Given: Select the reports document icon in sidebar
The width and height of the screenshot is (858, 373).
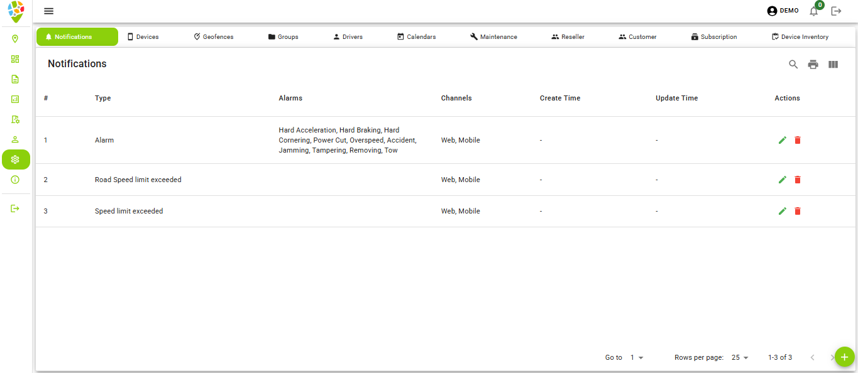Looking at the screenshot, I should click(16, 79).
